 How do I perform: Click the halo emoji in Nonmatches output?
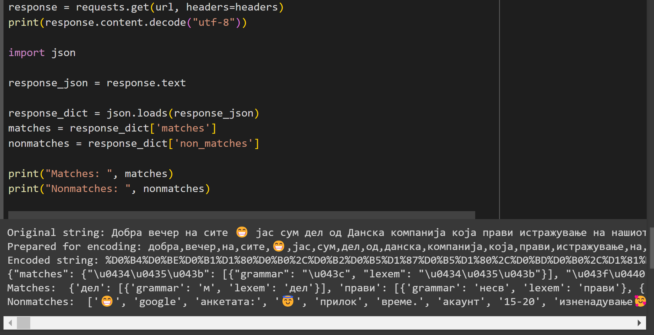tap(288, 301)
